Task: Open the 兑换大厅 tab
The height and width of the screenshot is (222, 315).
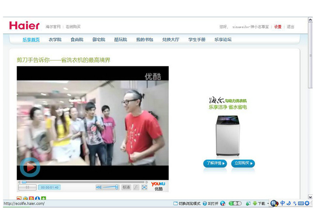Action: coord(171,40)
